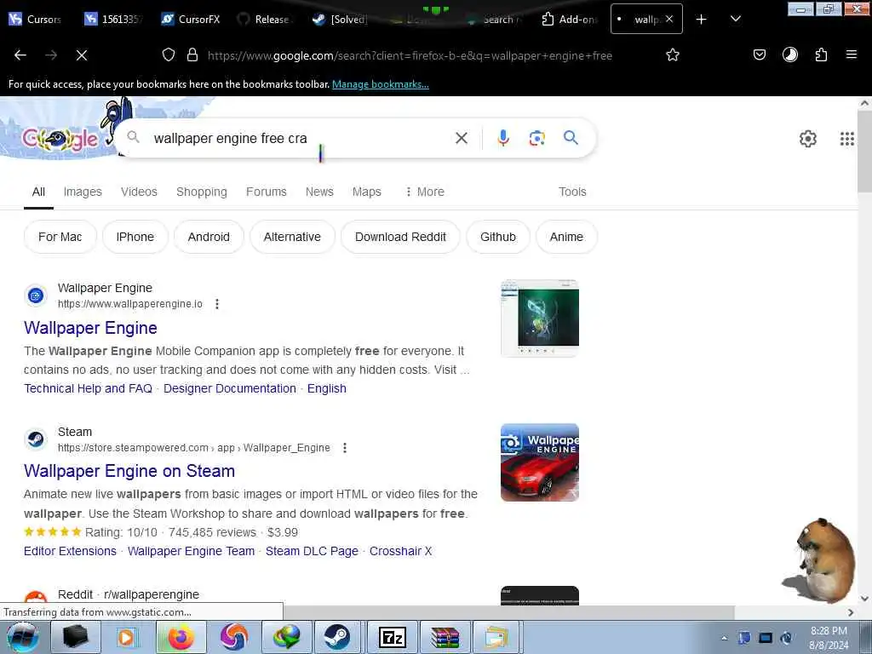
Task: Switch to the Add-ons tab
Action: (568, 20)
